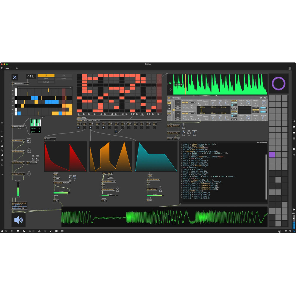The height and width of the screenshot is (296, 296).
Task: Click the large speaker audio output icon
Action: [x=18, y=220]
